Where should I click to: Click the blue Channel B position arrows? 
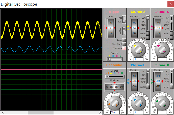(x=128, y=81)
